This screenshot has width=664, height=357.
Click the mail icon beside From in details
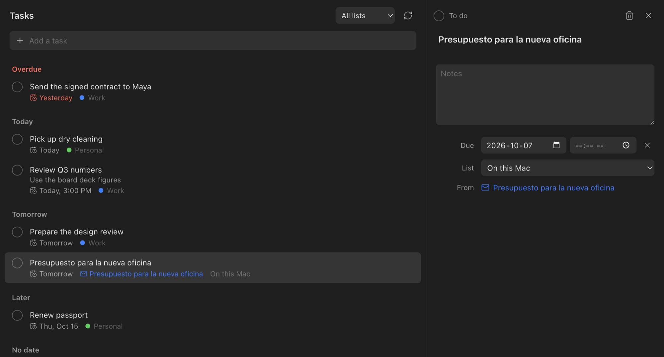pos(485,187)
